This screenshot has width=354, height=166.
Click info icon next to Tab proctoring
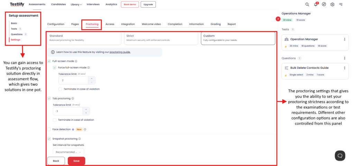point(73,99)
